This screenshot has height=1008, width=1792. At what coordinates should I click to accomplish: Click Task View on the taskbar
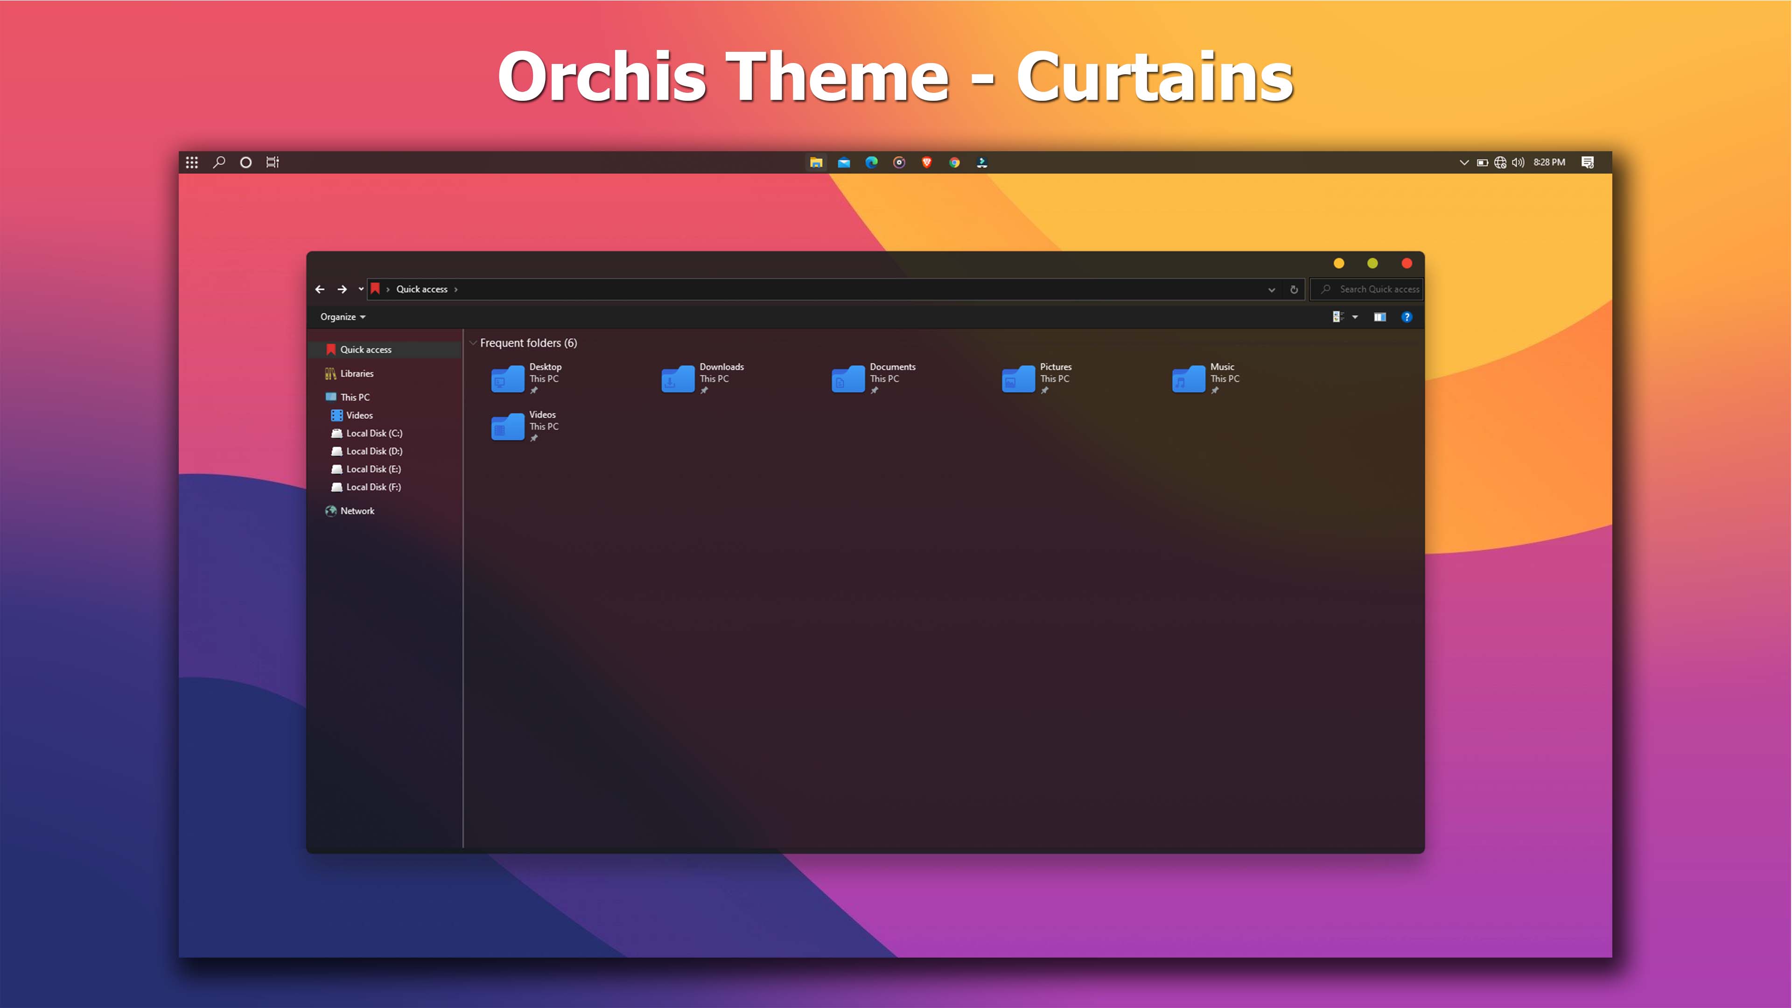(272, 162)
